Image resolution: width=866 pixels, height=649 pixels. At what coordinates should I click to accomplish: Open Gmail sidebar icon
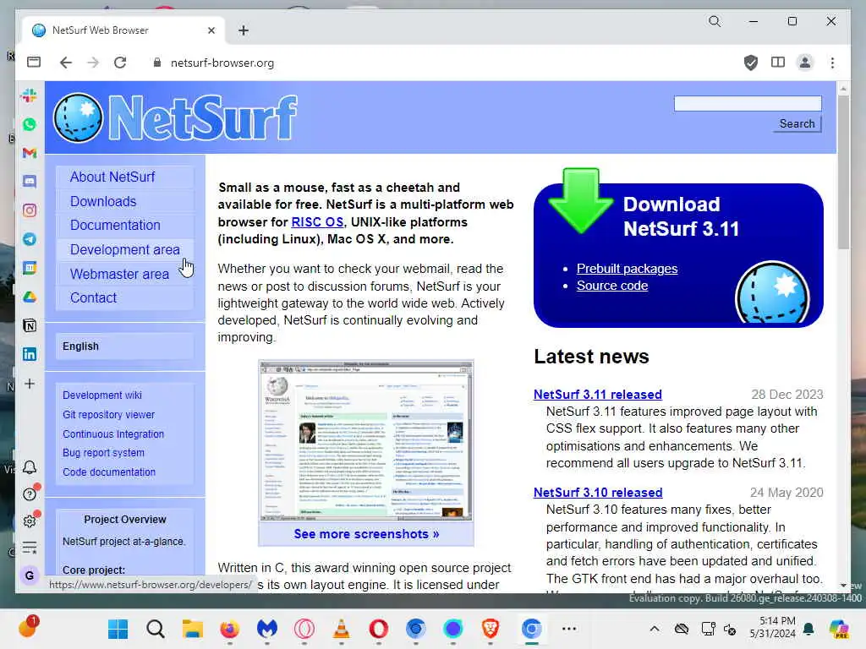(30, 153)
